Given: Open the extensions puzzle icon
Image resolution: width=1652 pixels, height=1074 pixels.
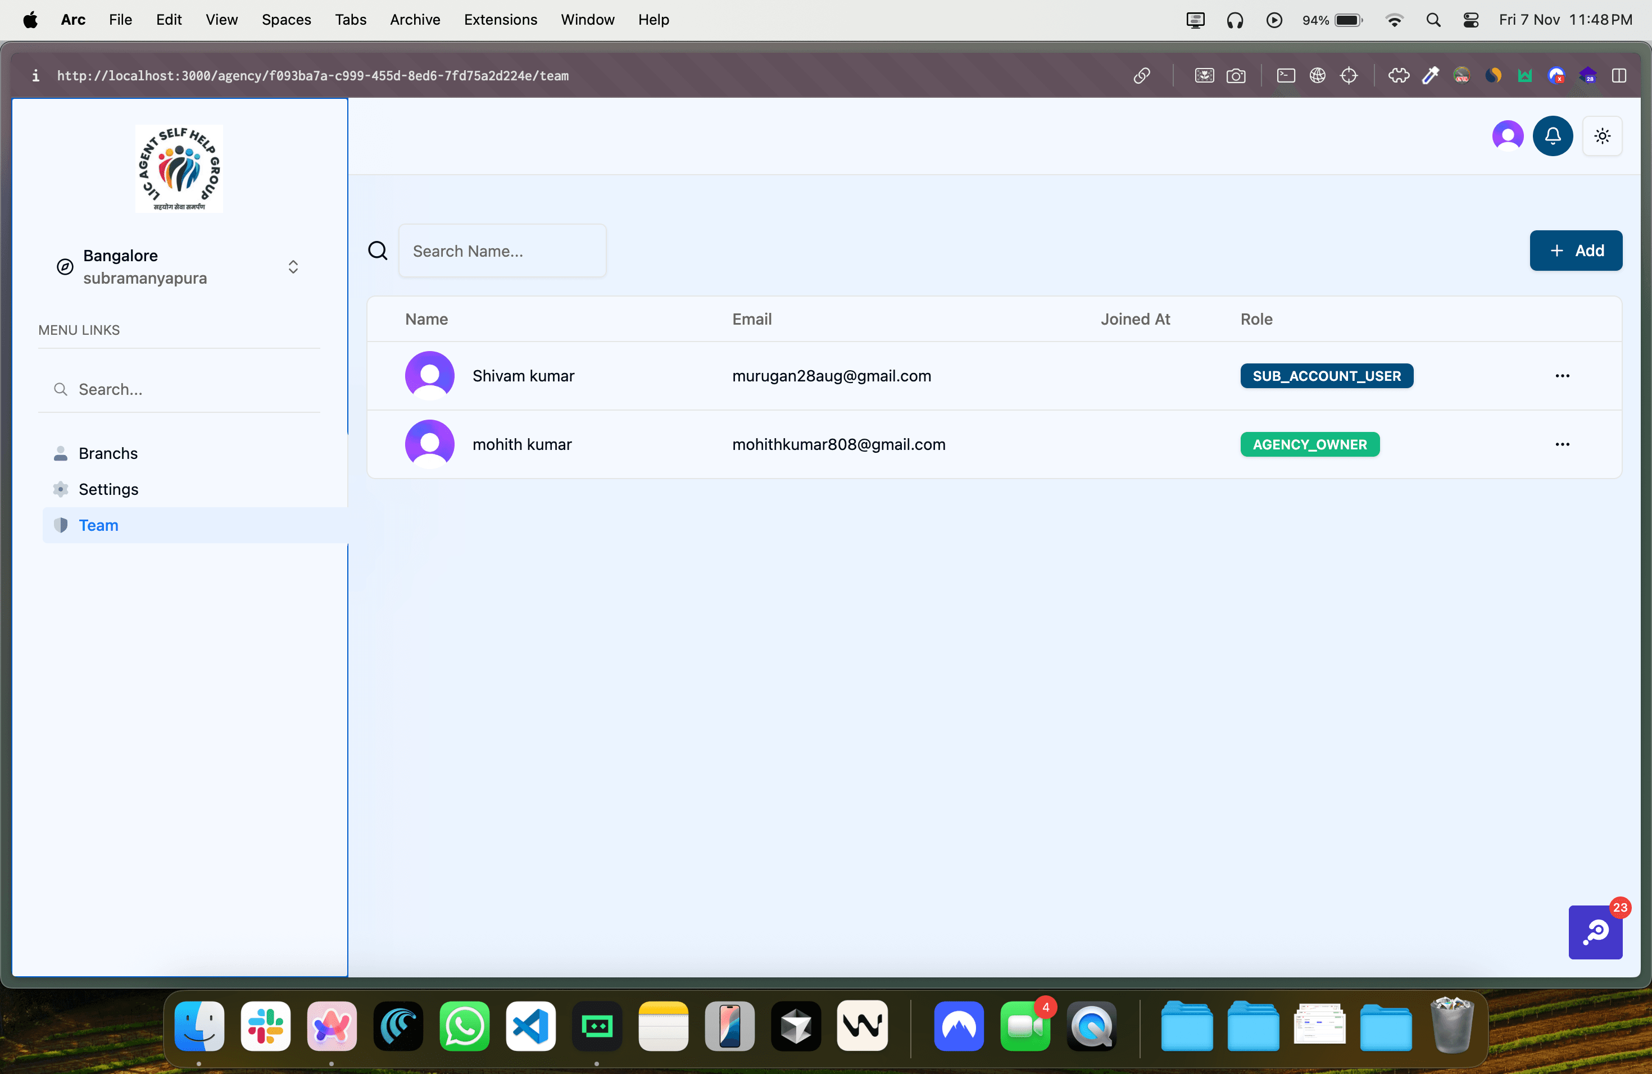Looking at the screenshot, I should tap(1399, 76).
